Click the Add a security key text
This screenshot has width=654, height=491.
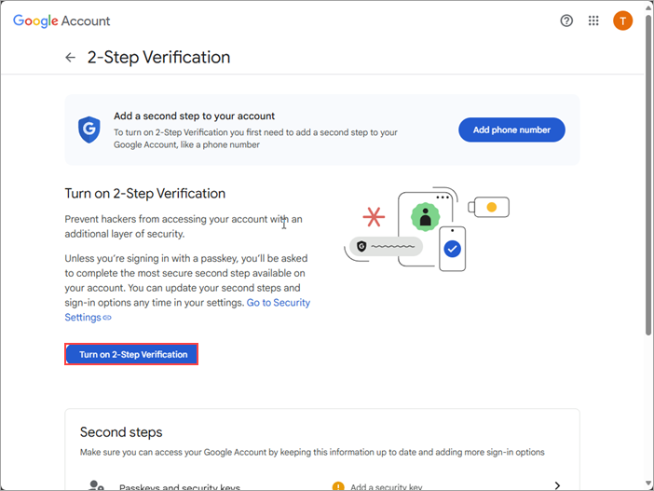pos(386,486)
